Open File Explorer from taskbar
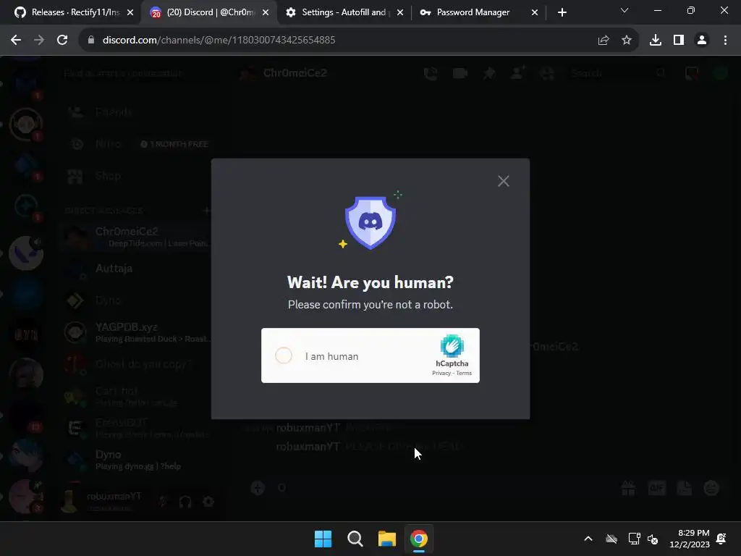 (x=387, y=539)
